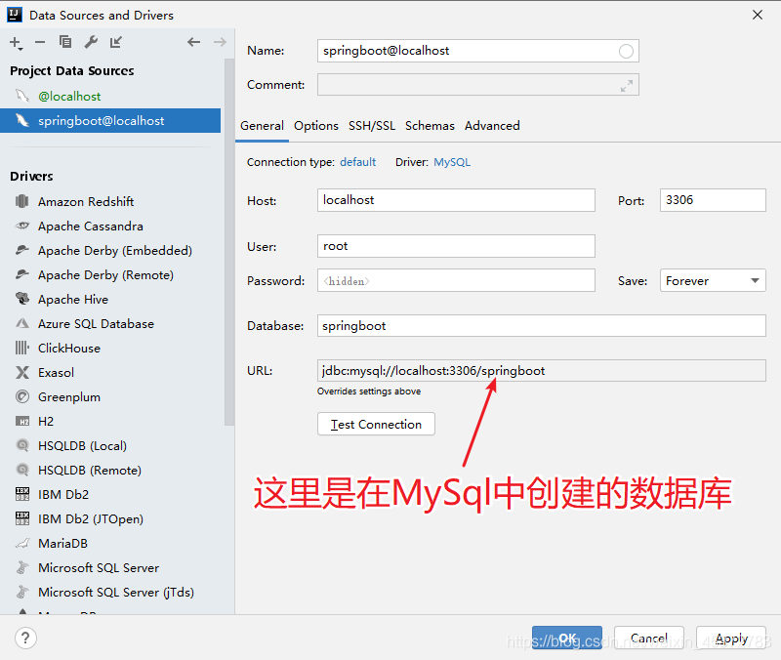The width and height of the screenshot is (781, 660).
Task: Duplicate the selected data source
Action: [x=65, y=42]
